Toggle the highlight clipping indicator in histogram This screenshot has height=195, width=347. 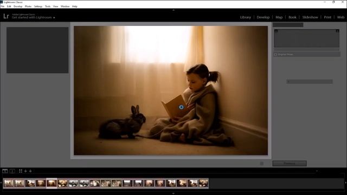tap(337, 31)
